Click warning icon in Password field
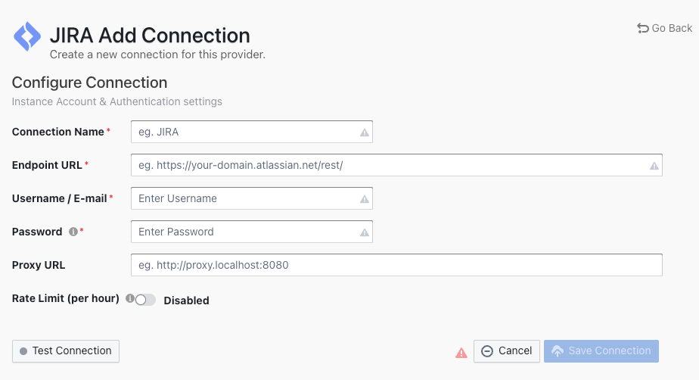 pos(364,232)
